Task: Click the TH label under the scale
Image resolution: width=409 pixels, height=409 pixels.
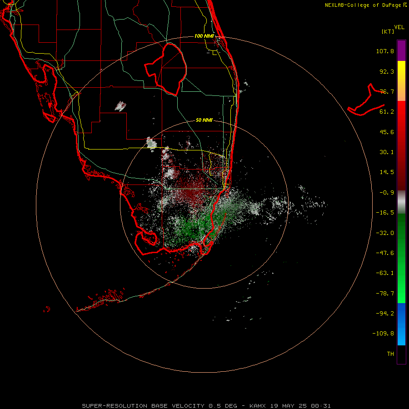Action: click(x=390, y=354)
